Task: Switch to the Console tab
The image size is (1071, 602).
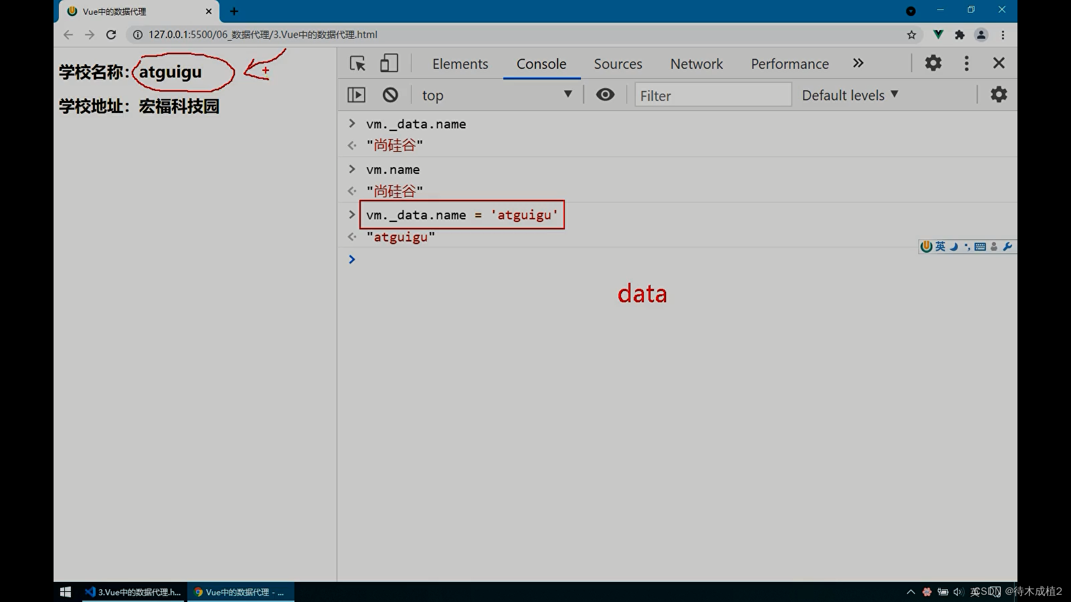Action: (x=541, y=64)
